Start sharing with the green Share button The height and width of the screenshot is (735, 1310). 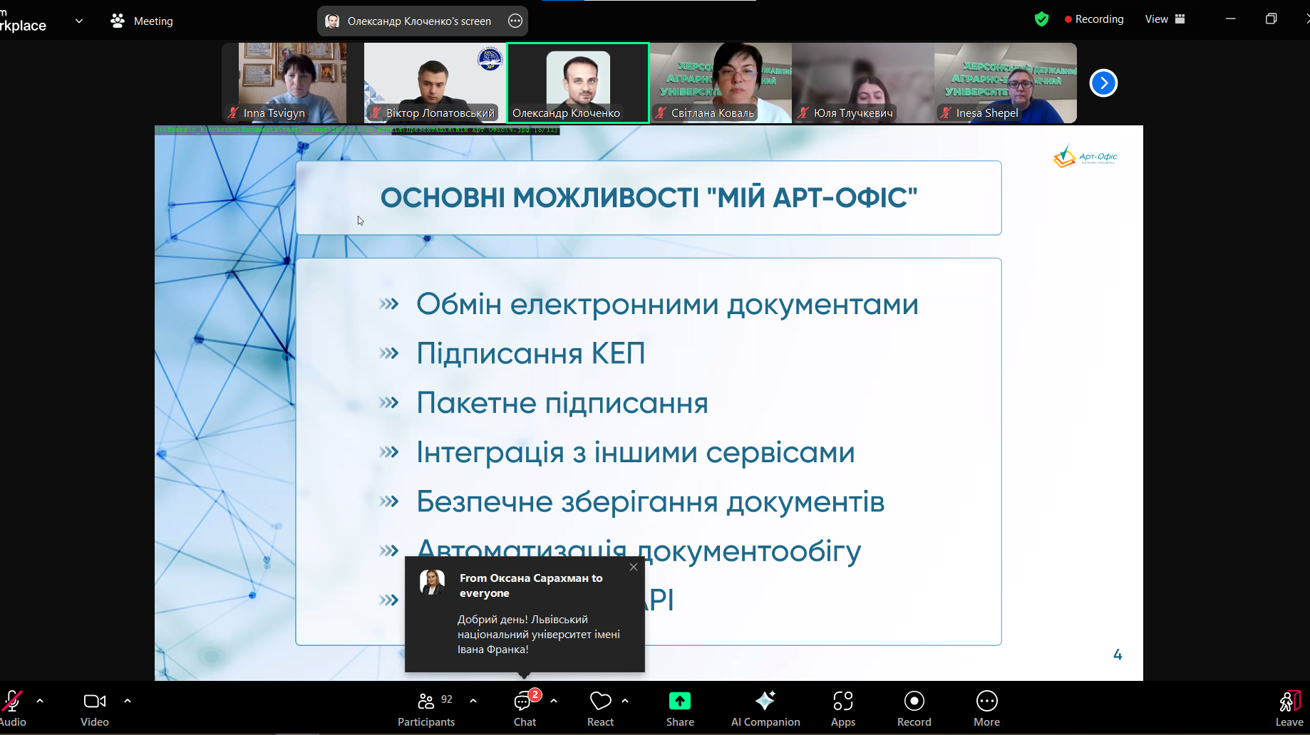click(680, 709)
